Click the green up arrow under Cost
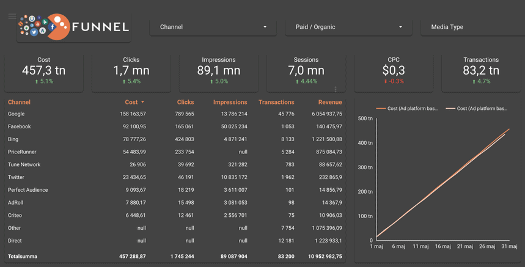525x267 pixels. click(x=37, y=81)
